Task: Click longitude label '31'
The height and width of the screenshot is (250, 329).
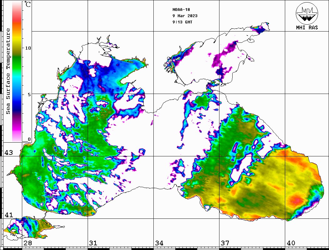Action: pyautogui.click(x=93, y=243)
